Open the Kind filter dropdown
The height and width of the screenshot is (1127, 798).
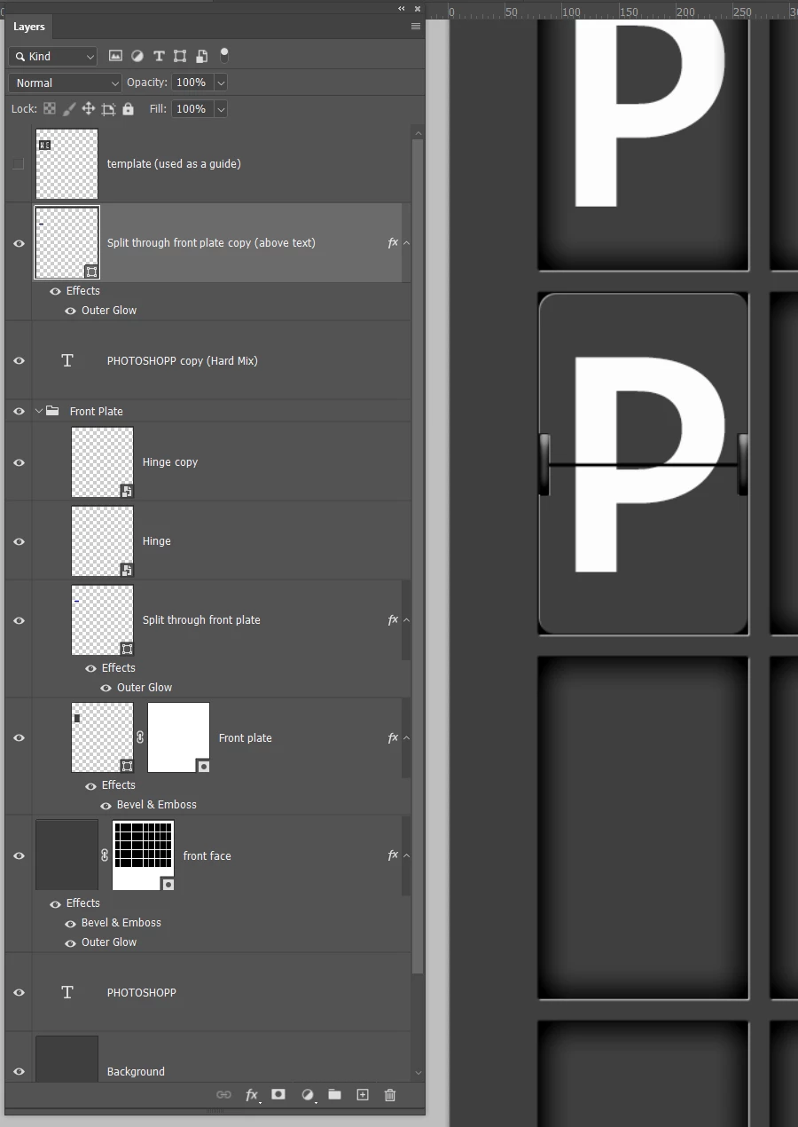tap(53, 56)
